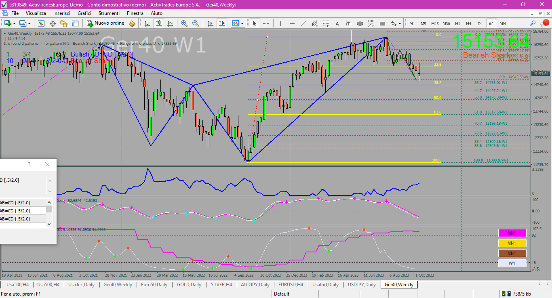Zoom out on the chart
552x298 pixels.
click(x=196, y=23)
